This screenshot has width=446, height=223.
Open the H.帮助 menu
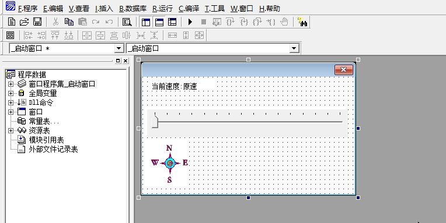coord(270,9)
